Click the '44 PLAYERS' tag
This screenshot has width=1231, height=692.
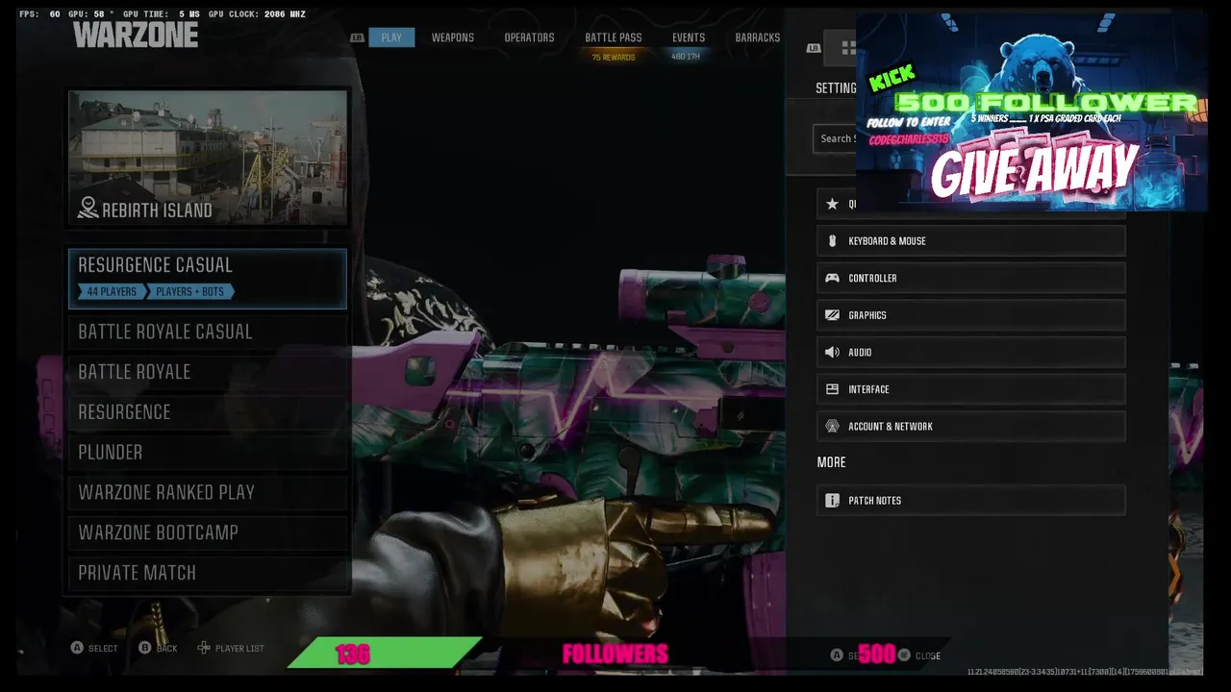coord(112,291)
